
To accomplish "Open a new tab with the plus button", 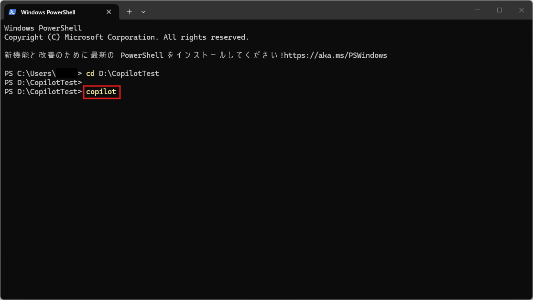I will pos(129,11).
